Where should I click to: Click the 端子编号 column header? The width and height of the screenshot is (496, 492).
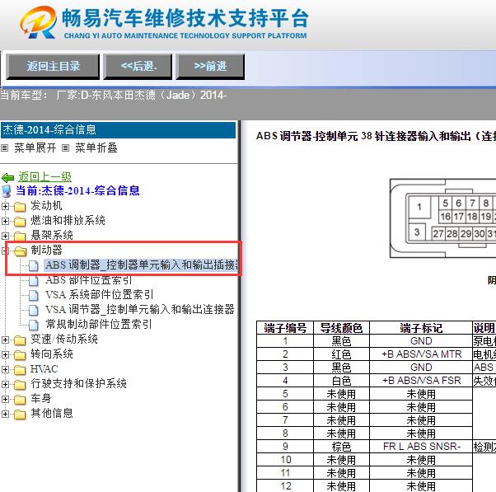pos(285,328)
